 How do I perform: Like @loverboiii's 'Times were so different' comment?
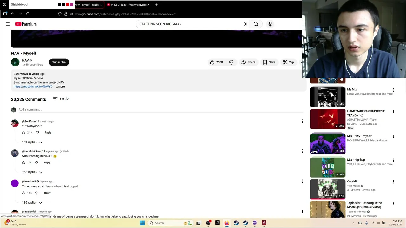click(x=23, y=193)
